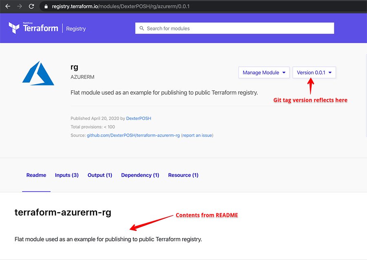Image resolution: width=367 pixels, height=260 pixels.
Task: Click the padlock site security icon
Action: pyautogui.click(x=46, y=7)
